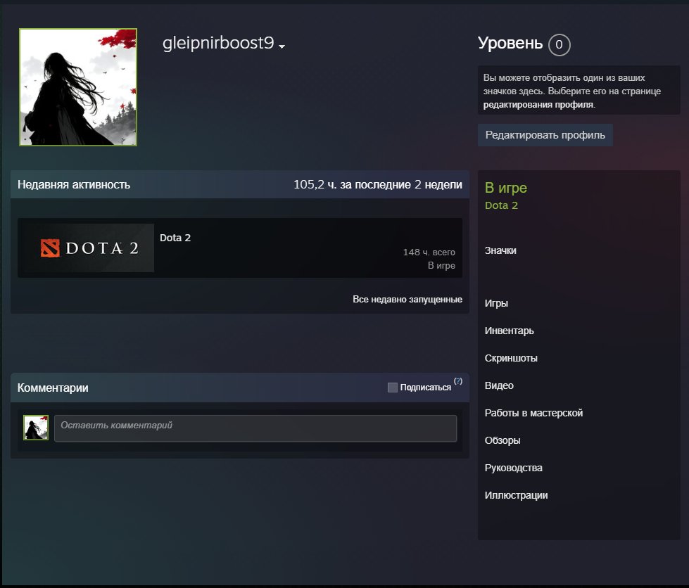Open the Инвентарь page
Image resolution: width=689 pixels, height=588 pixels.
[509, 331]
